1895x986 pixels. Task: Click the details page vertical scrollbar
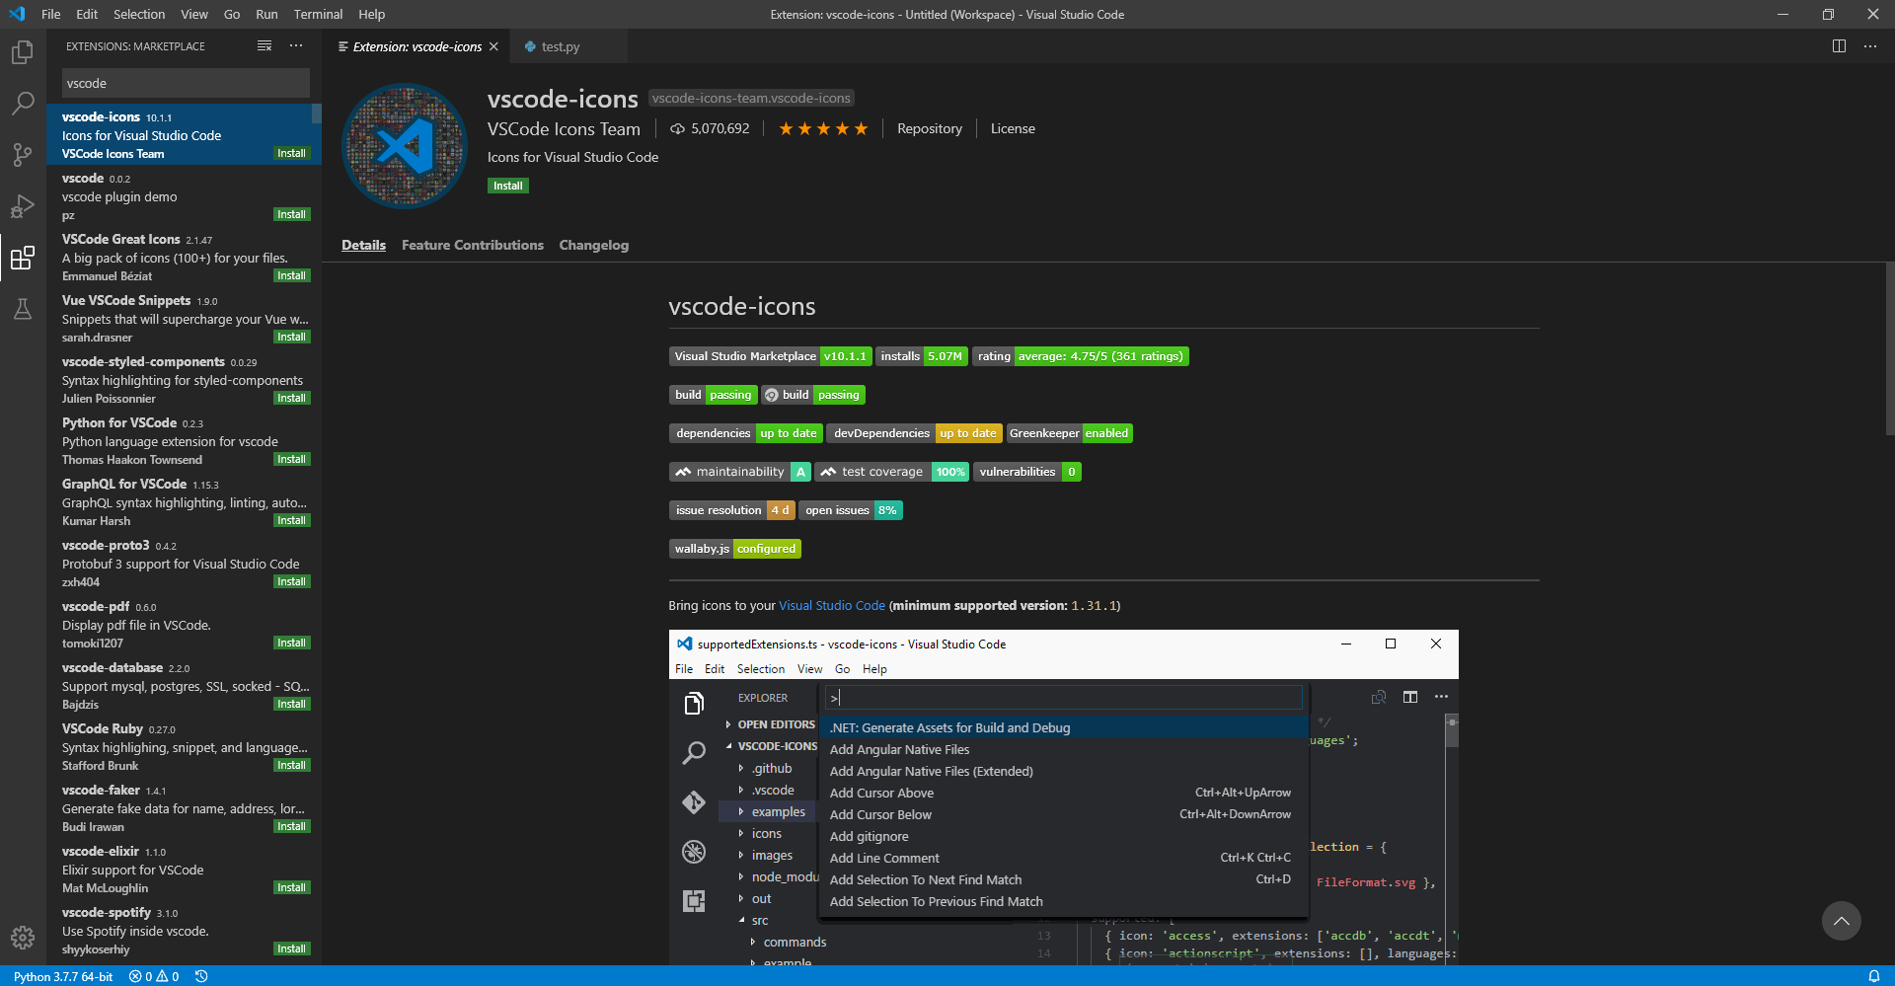click(1890, 350)
